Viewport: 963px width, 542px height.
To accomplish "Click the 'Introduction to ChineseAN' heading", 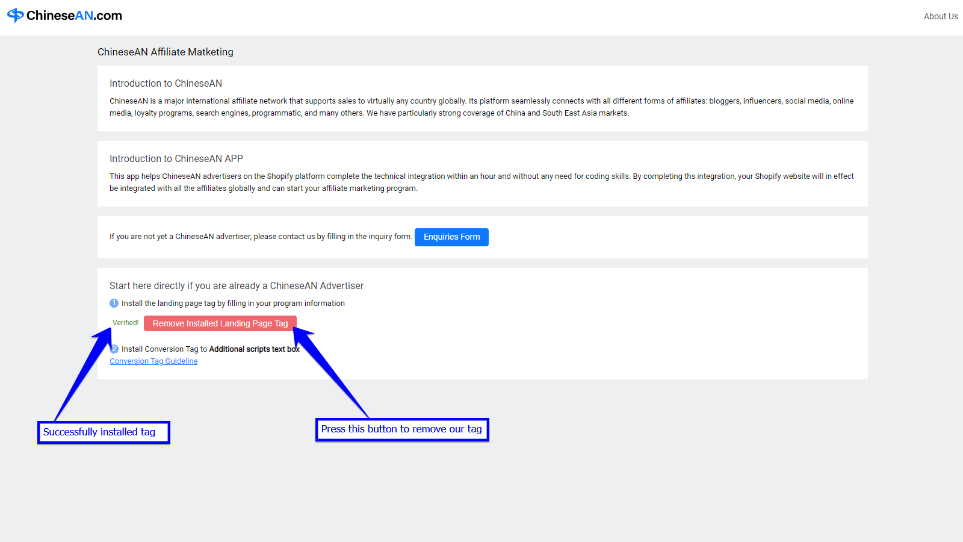I will tap(166, 83).
